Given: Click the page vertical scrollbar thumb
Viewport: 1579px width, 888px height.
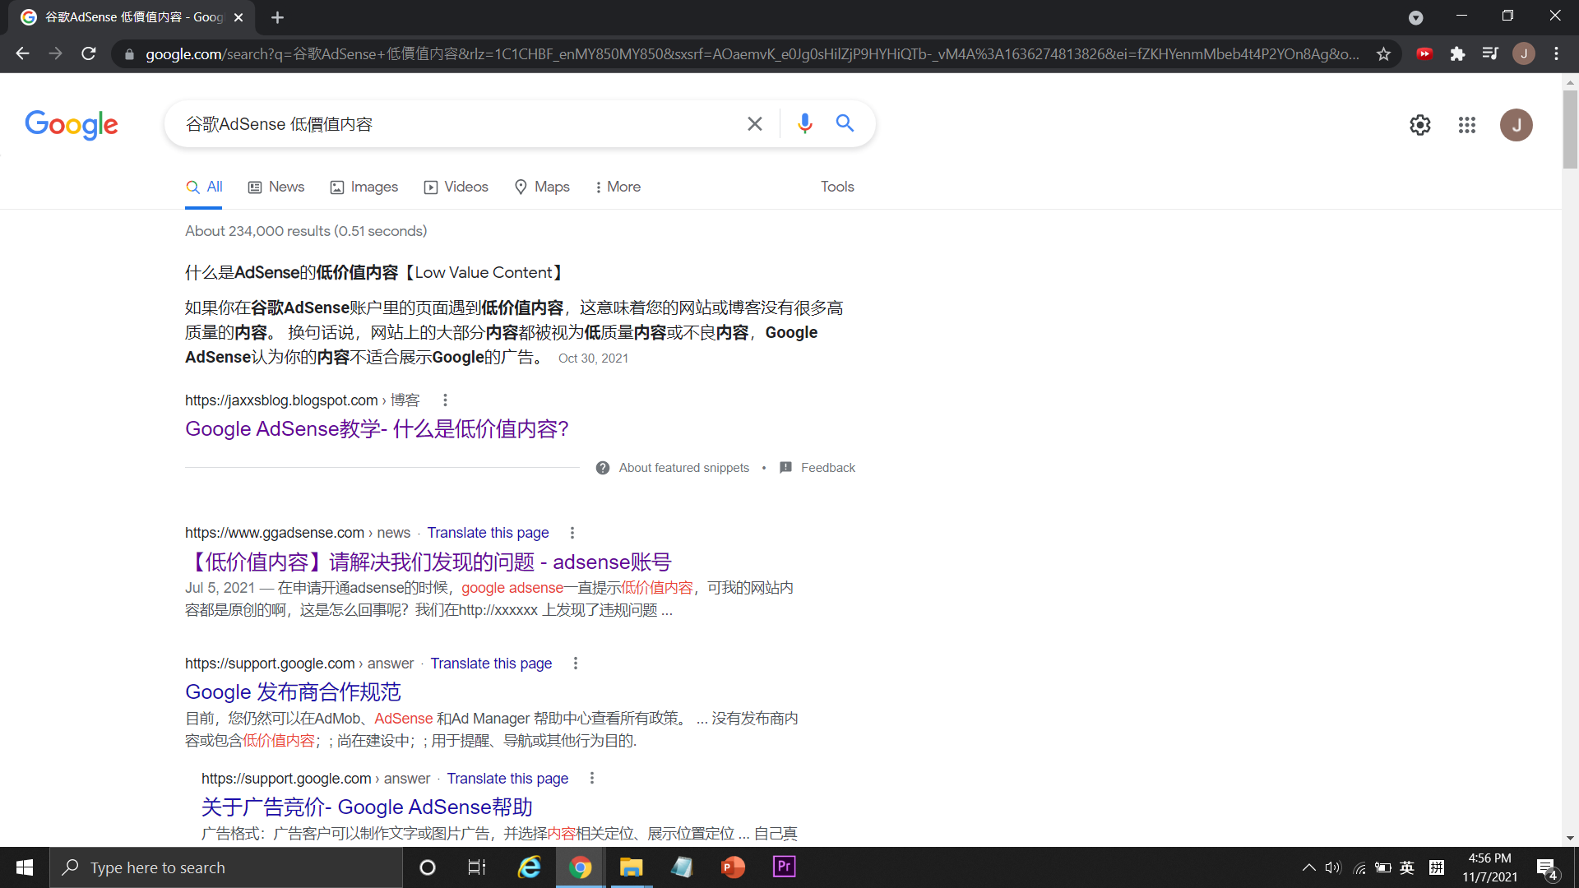Looking at the screenshot, I should coord(1570,130).
